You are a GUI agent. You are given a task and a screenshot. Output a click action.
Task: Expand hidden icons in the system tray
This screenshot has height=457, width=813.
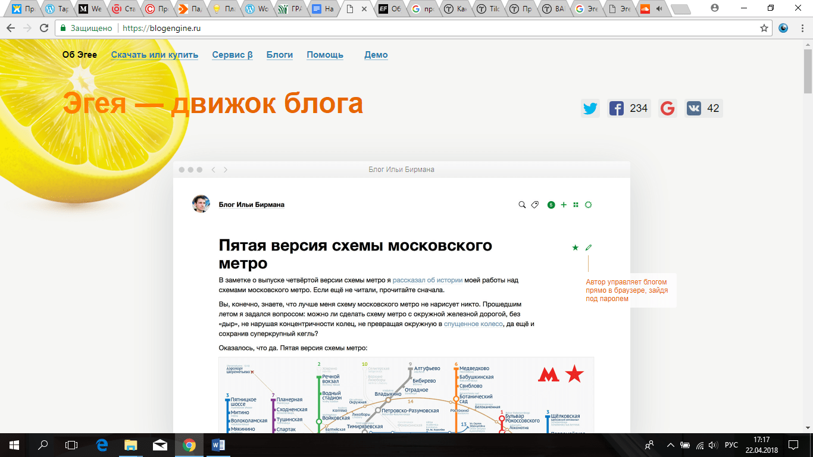click(x=670, y=445)
